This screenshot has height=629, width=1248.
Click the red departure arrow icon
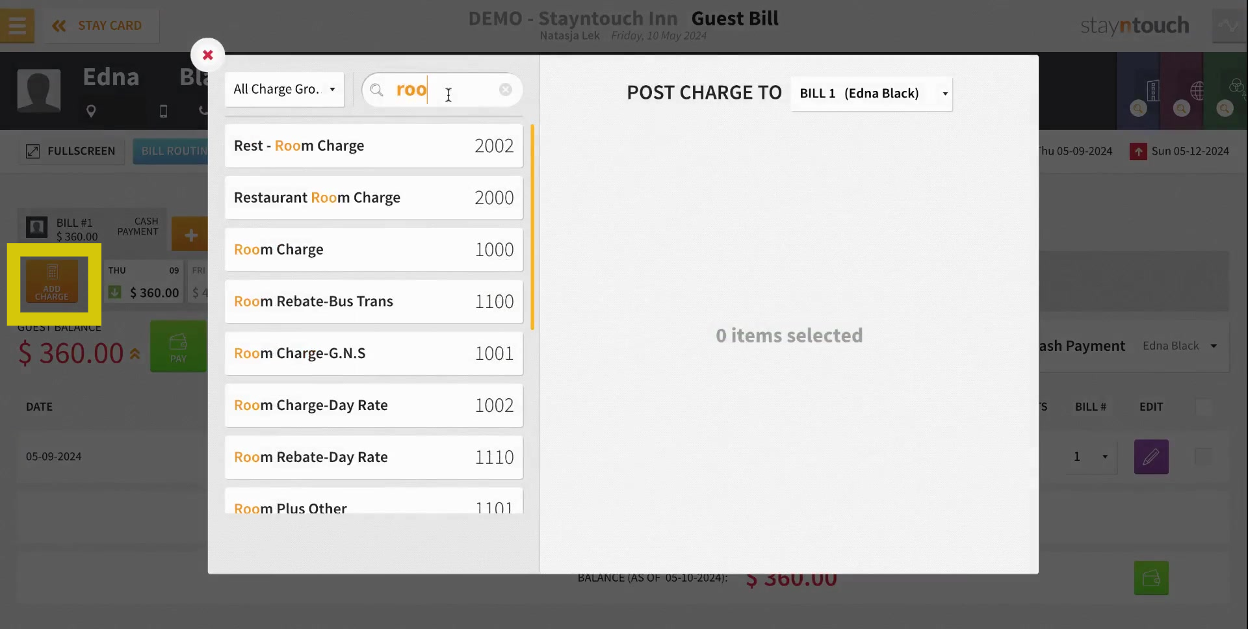click(1138, 151)
